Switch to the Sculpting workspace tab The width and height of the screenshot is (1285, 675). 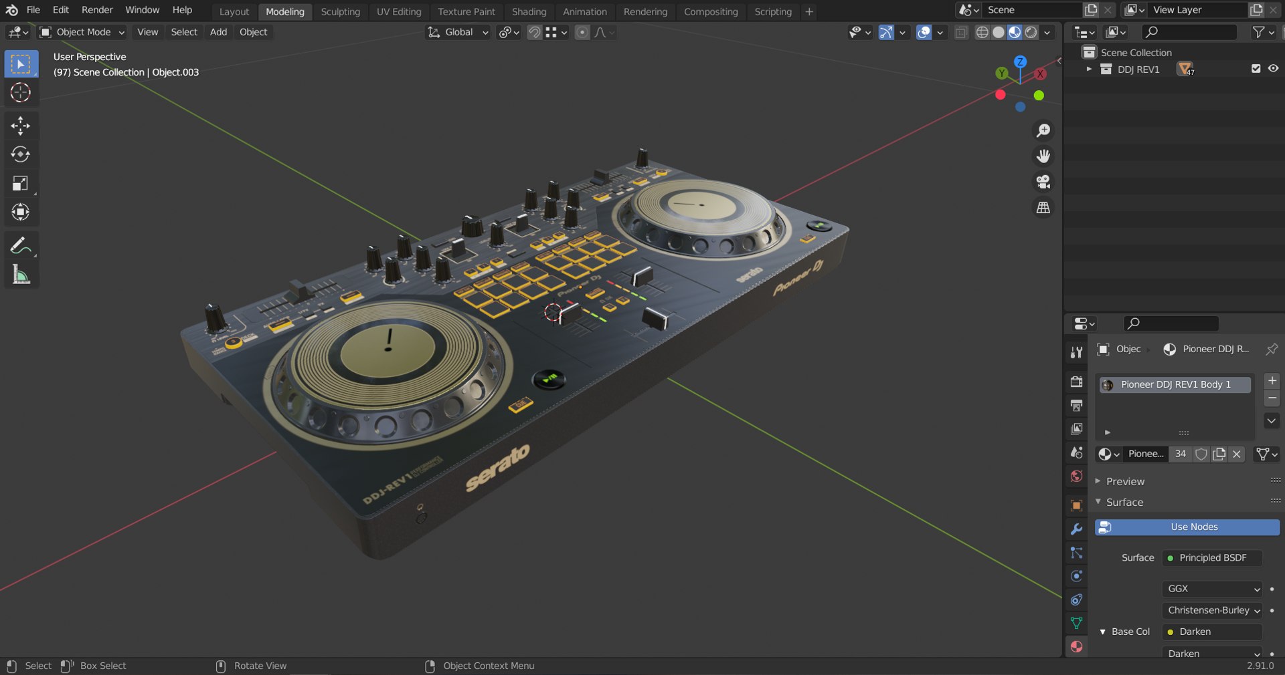coord(340,11)
